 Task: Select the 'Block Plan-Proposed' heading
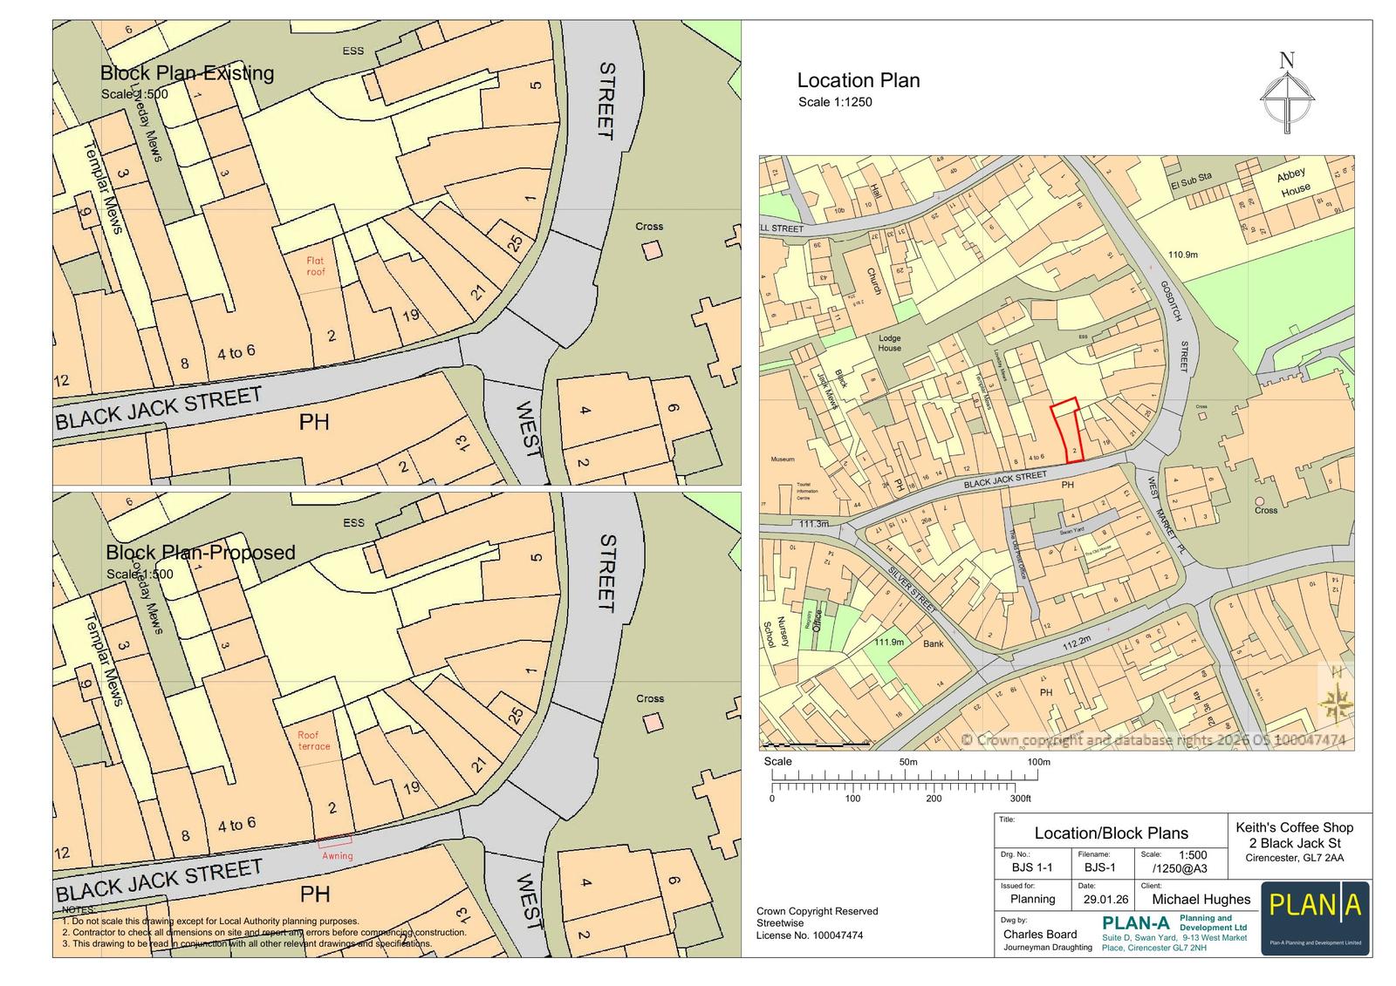pyautogui.click(x=200, y=553)
